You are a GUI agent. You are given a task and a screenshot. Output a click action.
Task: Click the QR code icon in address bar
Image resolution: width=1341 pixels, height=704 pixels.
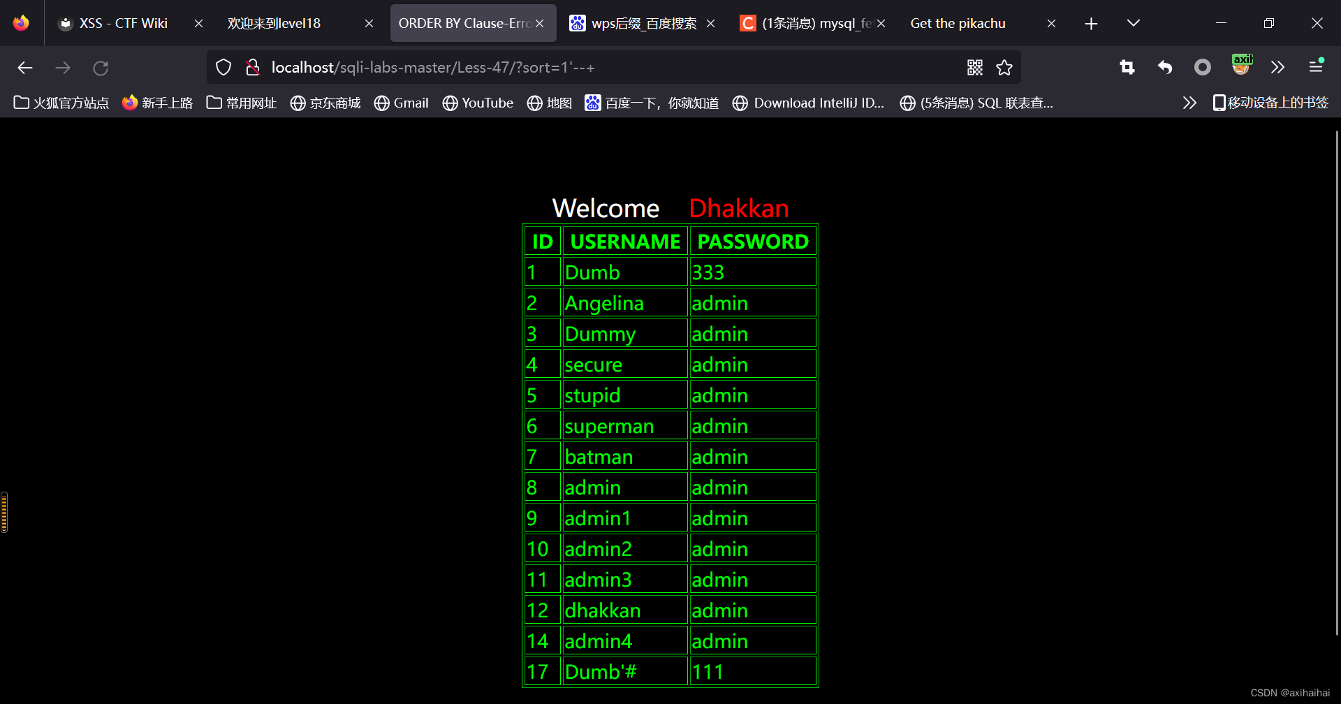975,67
